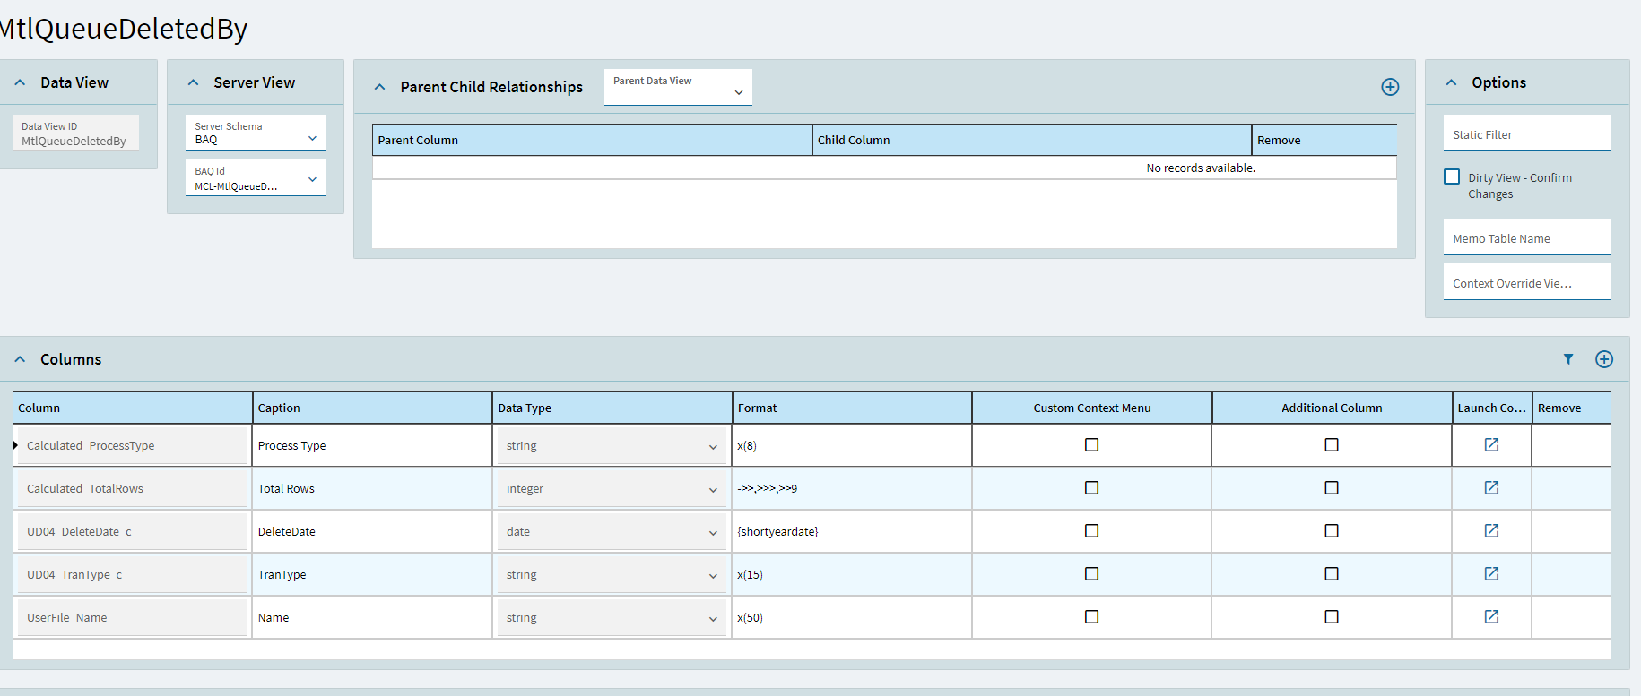Open launch icon for UD04_TranType_c row
This screenshot has height=696, width=1641.
click(1491, 574)
